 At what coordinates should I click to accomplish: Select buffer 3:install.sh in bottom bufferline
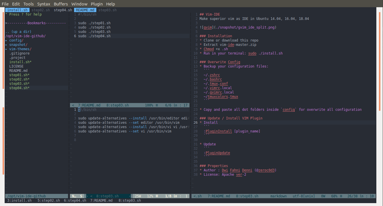(19, 200)
